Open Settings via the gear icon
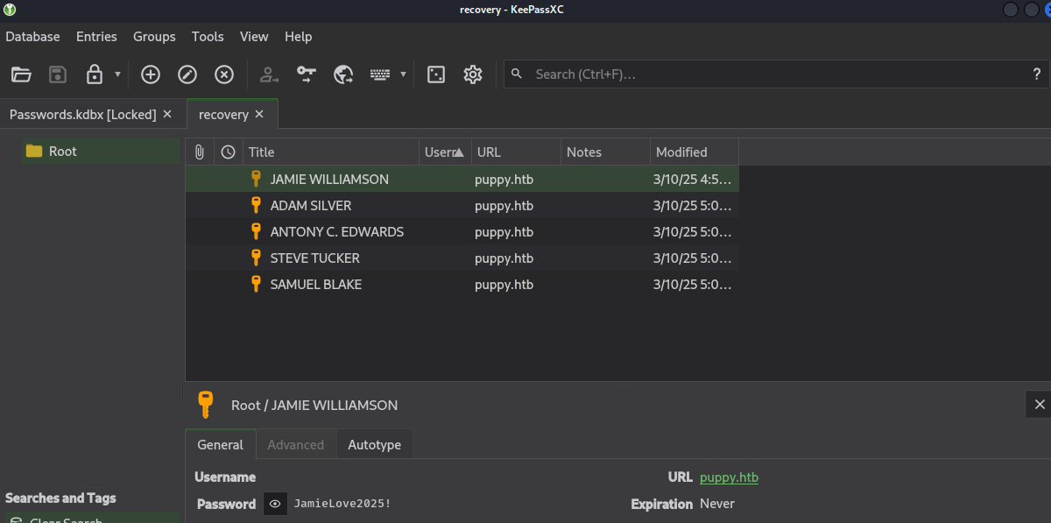1051x523 pixels. coord(473,74)
